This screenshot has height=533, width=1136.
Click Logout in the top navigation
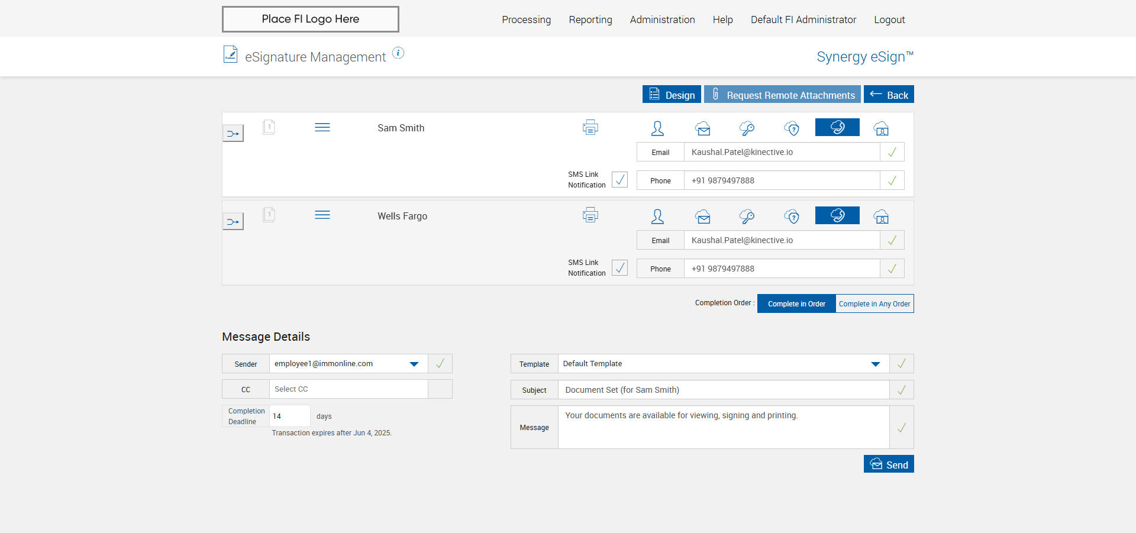[x=890, y=20]
